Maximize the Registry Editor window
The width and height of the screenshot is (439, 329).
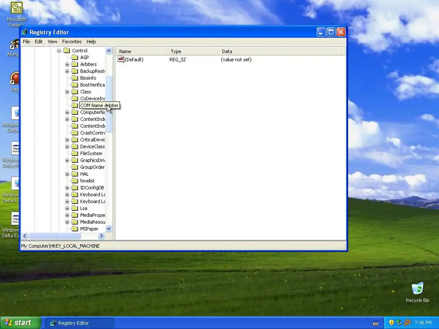(x=331, y=32)
